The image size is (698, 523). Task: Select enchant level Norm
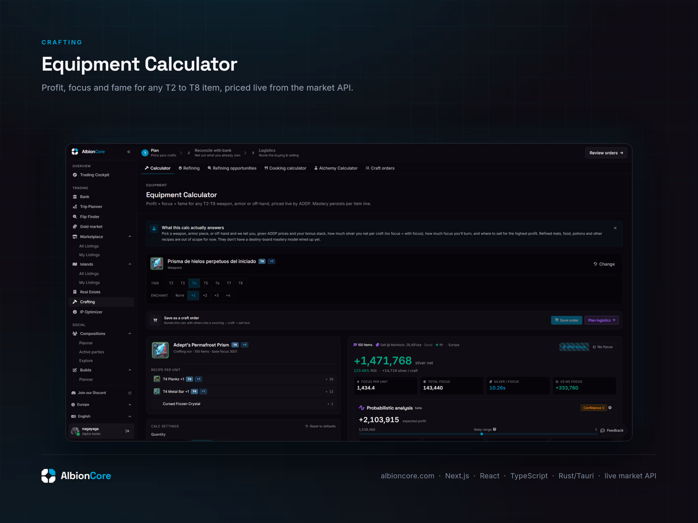[x=179, y=295]
